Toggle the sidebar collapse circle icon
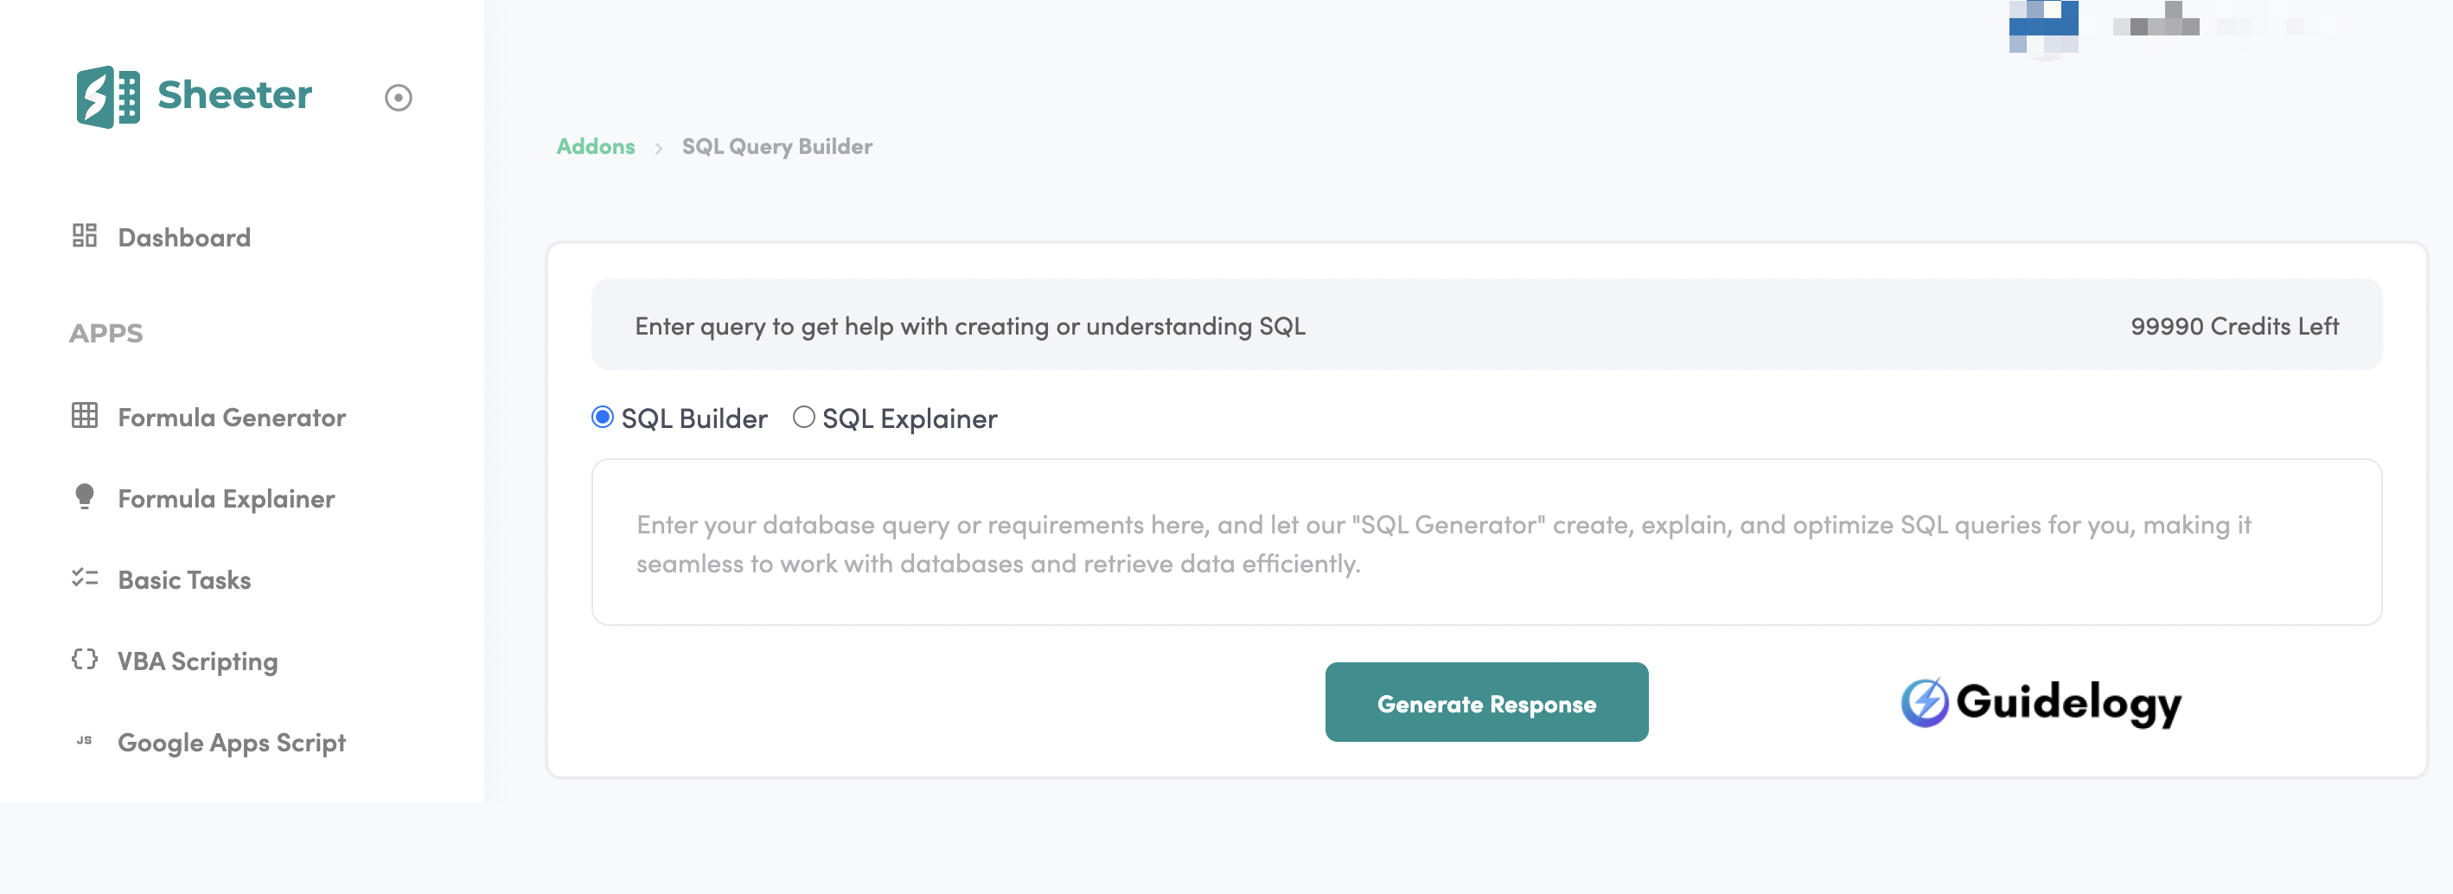The image size is (2453, 894). click(398, 98)
